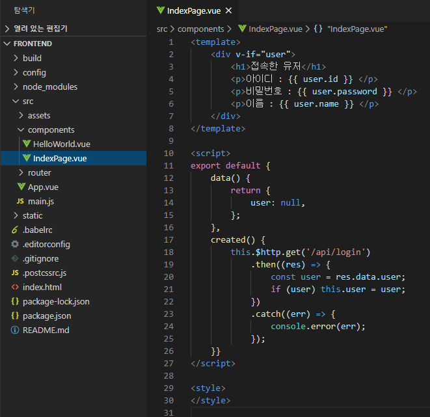Click the Vue icon beside App.vue
Screen dimensions: 430x417
click(x=21, y=187)
